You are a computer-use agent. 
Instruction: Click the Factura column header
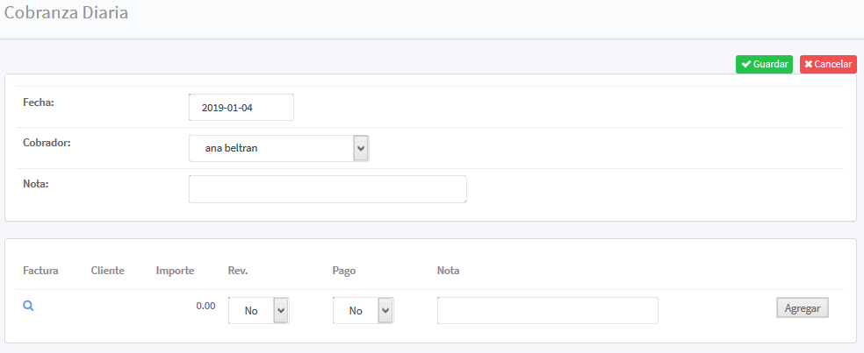click(40, 271)
